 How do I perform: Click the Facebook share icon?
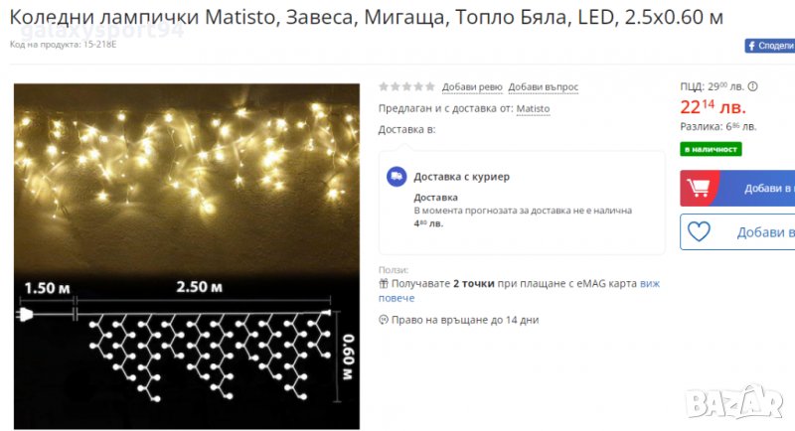coord(751,46)
